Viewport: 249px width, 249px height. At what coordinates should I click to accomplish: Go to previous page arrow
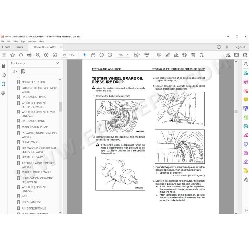point(46,55)
